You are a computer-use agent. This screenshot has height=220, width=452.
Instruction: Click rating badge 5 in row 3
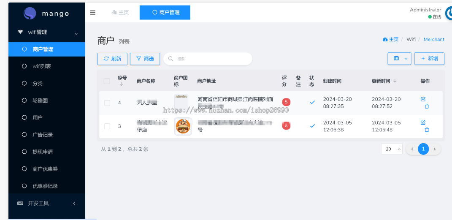point(286,126)
